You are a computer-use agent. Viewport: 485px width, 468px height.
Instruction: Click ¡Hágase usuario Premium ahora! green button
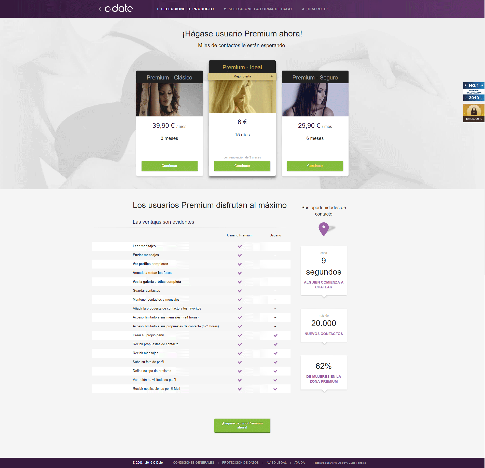coord(242,425)
